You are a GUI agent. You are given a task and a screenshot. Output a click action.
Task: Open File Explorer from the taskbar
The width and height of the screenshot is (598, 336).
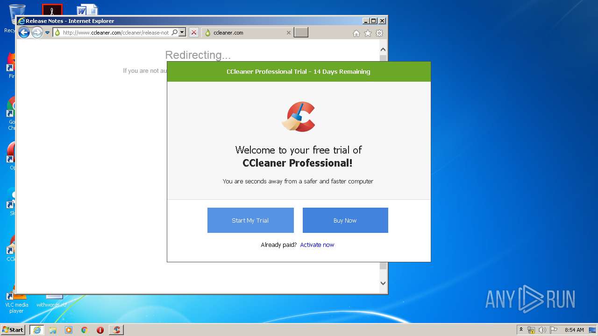coord(53,330)
